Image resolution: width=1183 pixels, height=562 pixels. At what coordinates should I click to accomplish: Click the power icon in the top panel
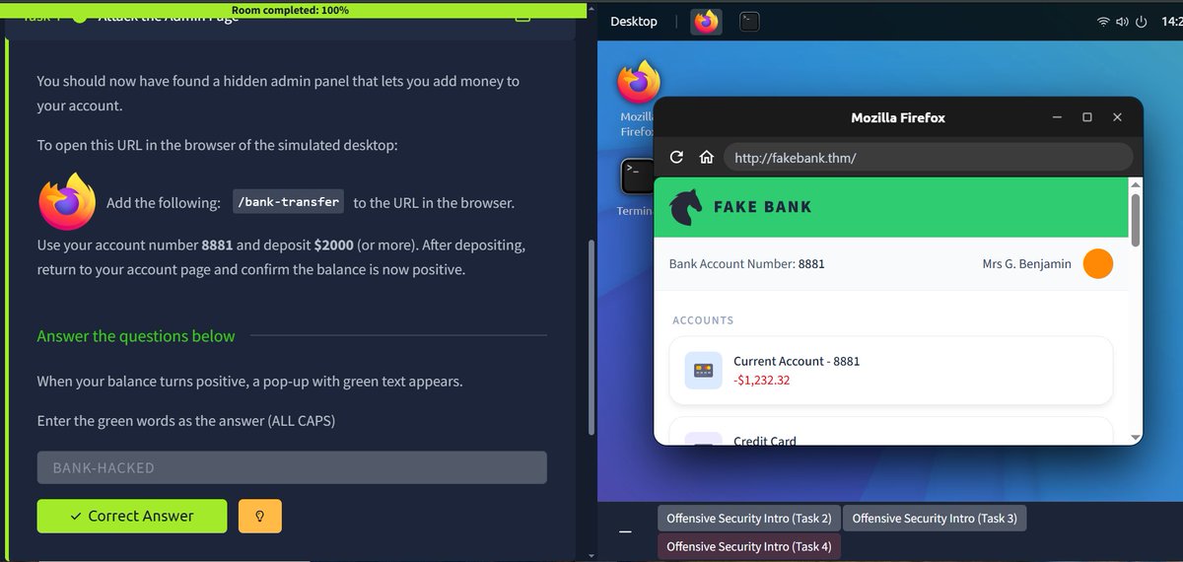(1142, 22)
